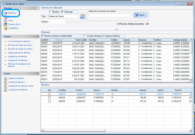Screen dimensions: 195x135
Task: Click the bullet beside Borrado de riesgo por banco
Action: point(5,45)
